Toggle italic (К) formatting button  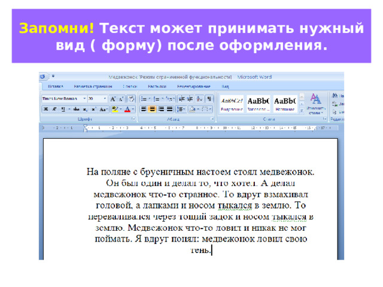point(54,109)
